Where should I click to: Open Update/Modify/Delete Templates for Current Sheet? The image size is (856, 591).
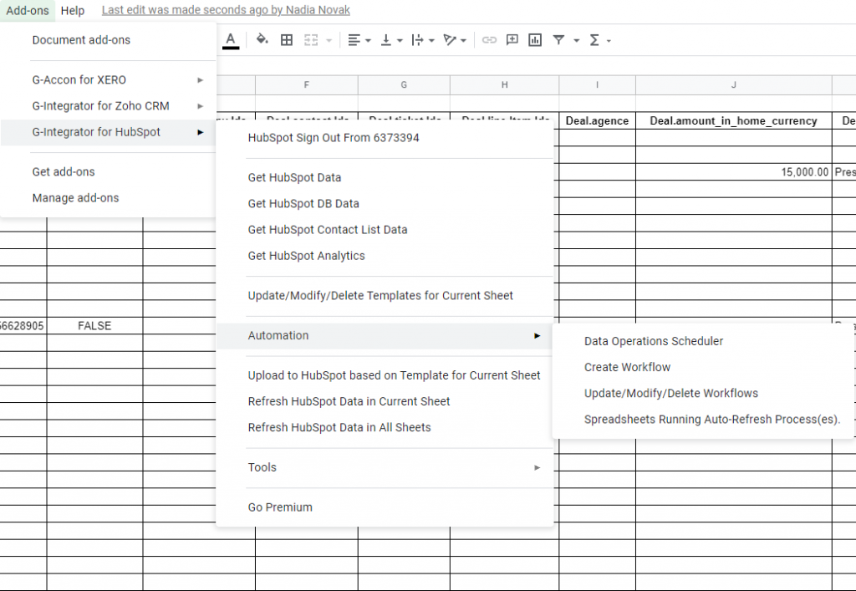coord(385,296)
